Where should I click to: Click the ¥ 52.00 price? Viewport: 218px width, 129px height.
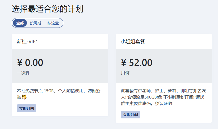click(137, 63)
